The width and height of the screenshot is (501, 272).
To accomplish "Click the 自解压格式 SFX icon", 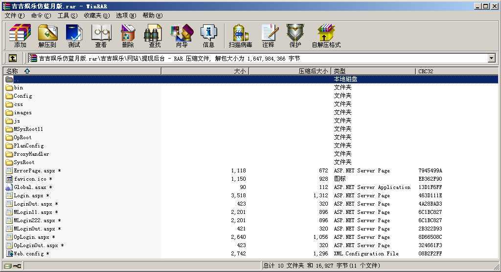I will [326, 36].
